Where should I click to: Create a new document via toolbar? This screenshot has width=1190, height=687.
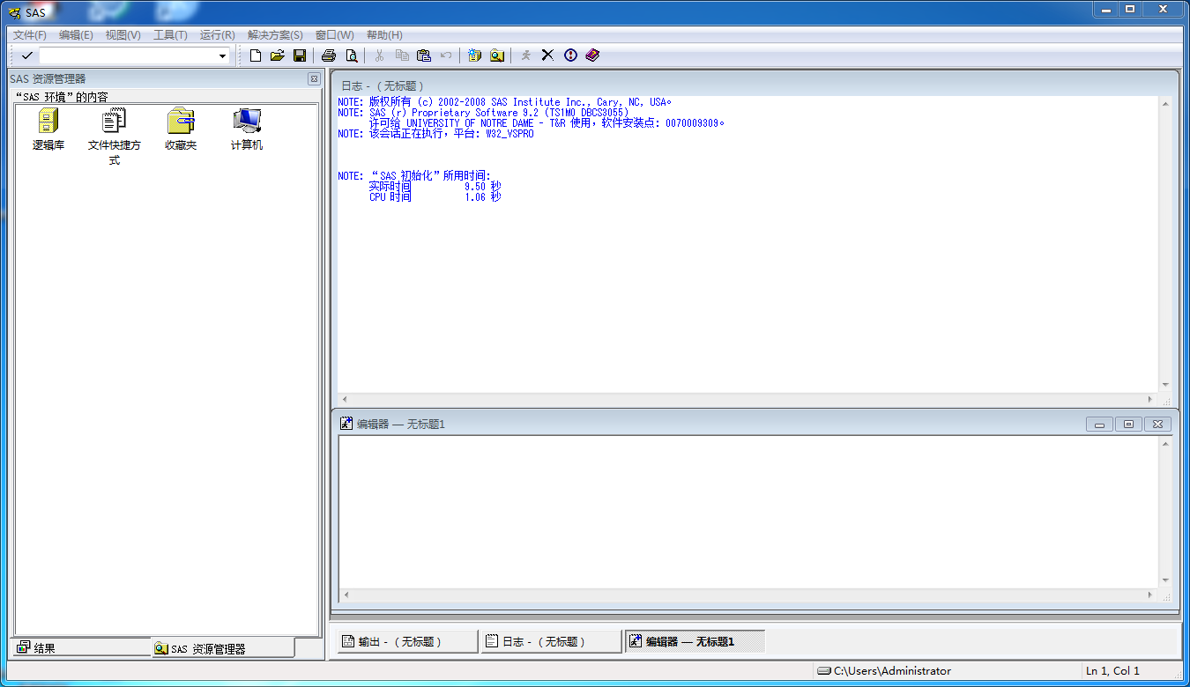pyautogui.click(x=256, y=55)
